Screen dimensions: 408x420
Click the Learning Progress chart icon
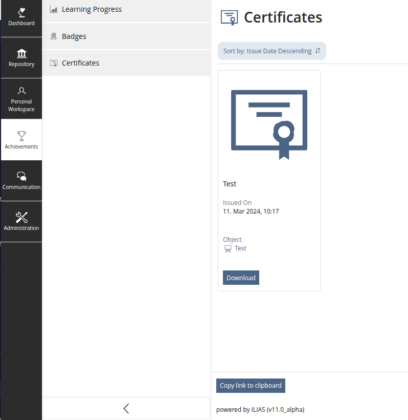tap(54, 10)
